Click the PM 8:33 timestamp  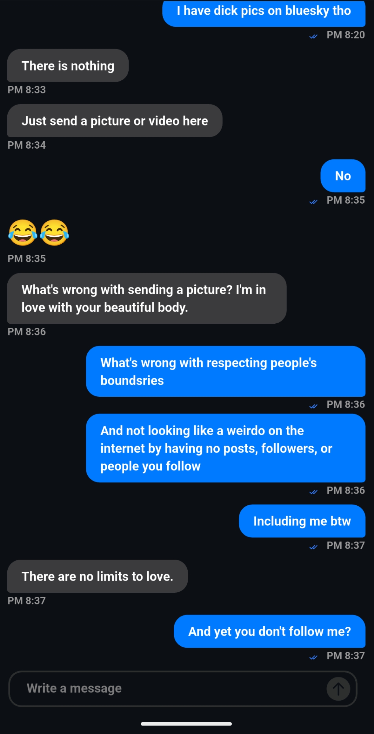point(27,90)
